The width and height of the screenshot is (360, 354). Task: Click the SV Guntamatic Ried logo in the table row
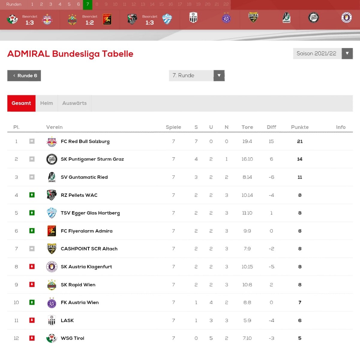(x=52, y=177)
